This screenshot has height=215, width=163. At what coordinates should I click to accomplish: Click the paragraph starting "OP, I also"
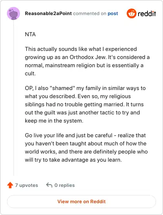coord(85,105)
